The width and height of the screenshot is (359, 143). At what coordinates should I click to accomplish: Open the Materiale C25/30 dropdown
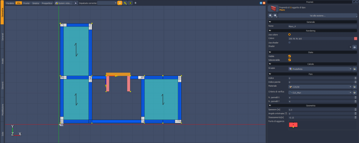(320, 86)
